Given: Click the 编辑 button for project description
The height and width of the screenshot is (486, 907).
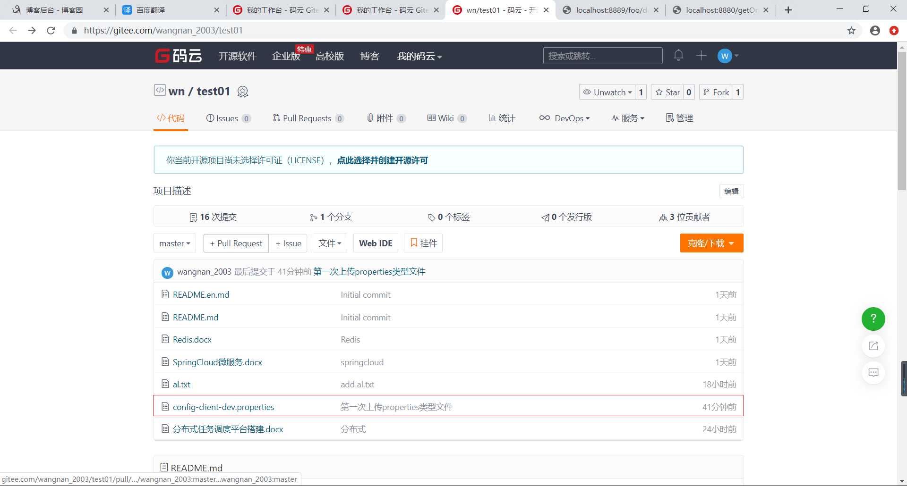Looking at the screenshot, I should click(x=731, y=191).
